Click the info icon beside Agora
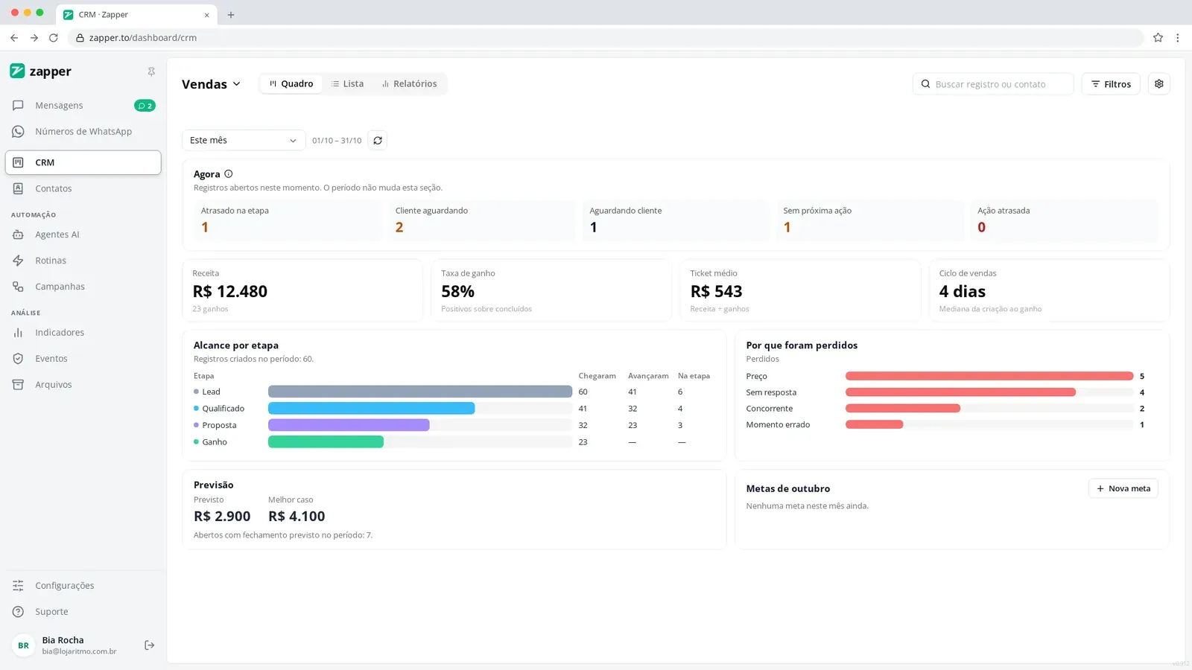Screen dimensions: 1192x670 point(229,173)
